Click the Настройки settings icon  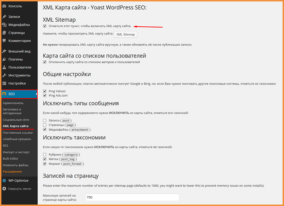pyautogui.click(x=5, y=83)
